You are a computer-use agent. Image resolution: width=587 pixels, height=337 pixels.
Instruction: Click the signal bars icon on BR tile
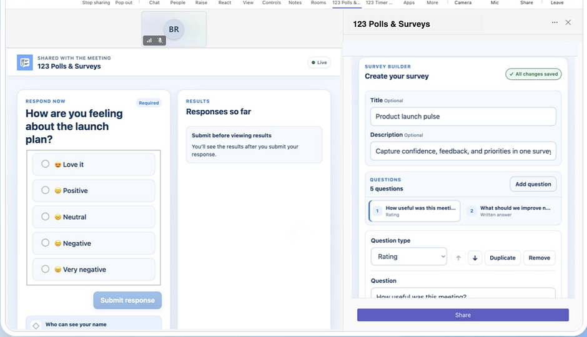(x=149, y=41)
